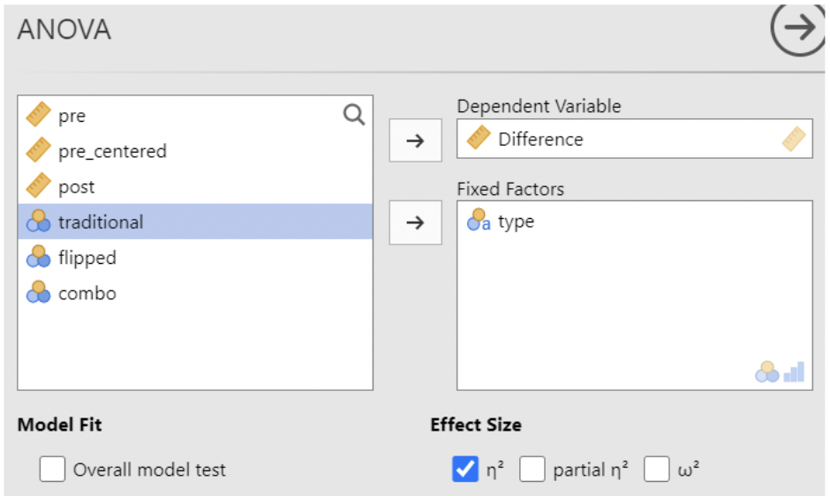Click the nominal icon beside combo
830x496 pixels.
(x=38, y=293)
